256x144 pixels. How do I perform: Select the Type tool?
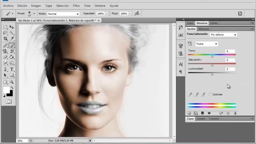(12, 69)
